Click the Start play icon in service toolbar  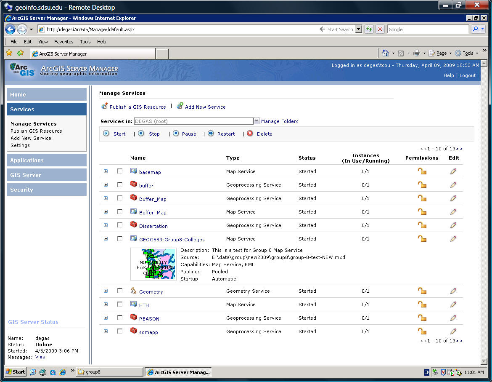coord(106,134)
